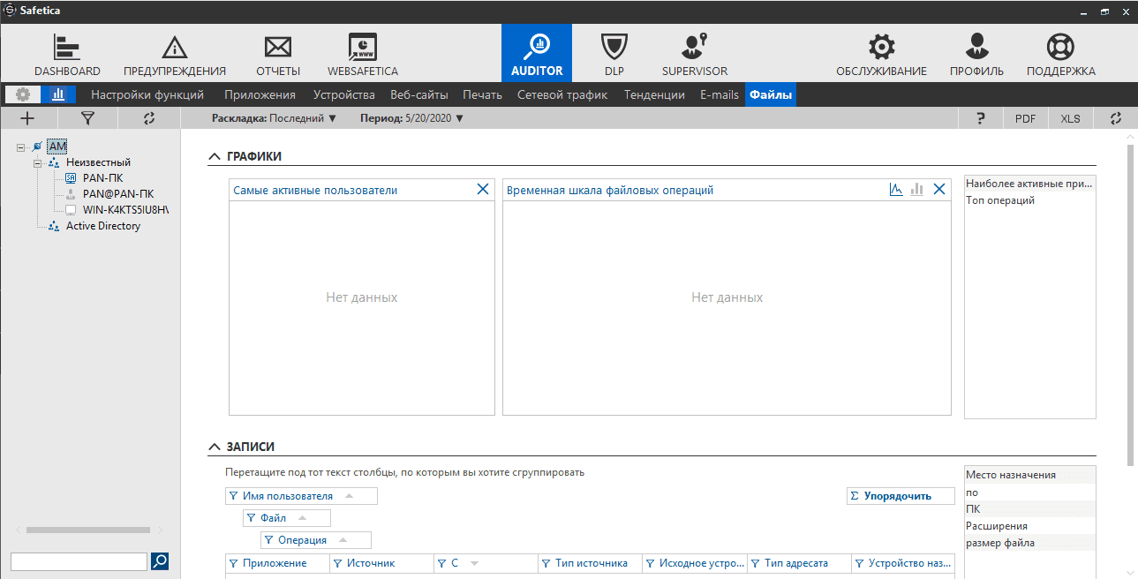Open the Печать tab

482,94
